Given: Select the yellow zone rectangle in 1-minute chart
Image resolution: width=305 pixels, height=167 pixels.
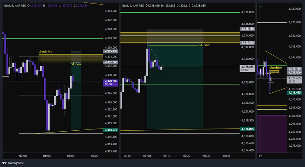Looking at the screenshot, I should pos(180,37).
